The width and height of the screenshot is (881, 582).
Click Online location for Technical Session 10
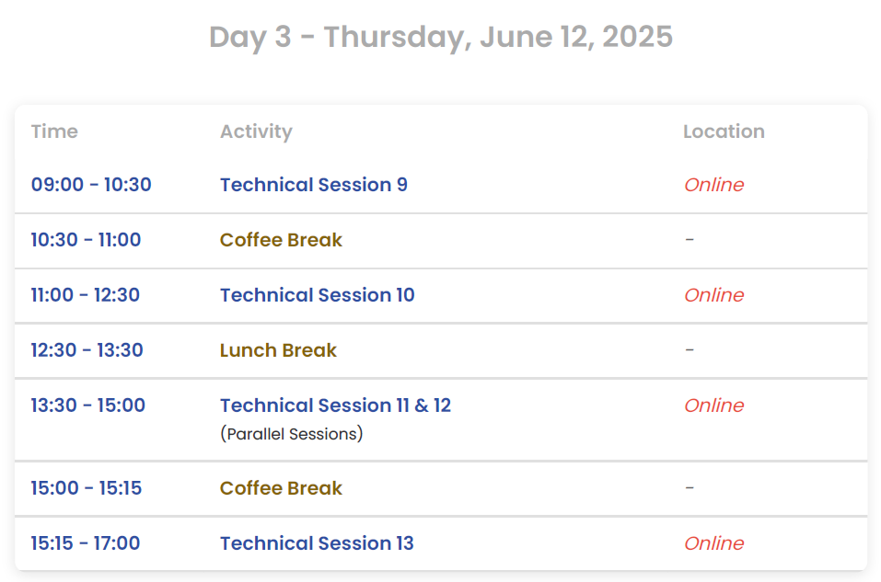pyautogui.click(x=713, y=295)
